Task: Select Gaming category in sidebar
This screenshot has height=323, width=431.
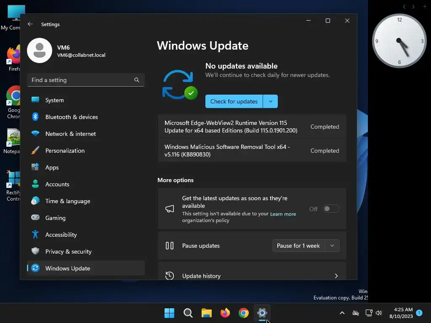Action: click(x=86, y=217)
